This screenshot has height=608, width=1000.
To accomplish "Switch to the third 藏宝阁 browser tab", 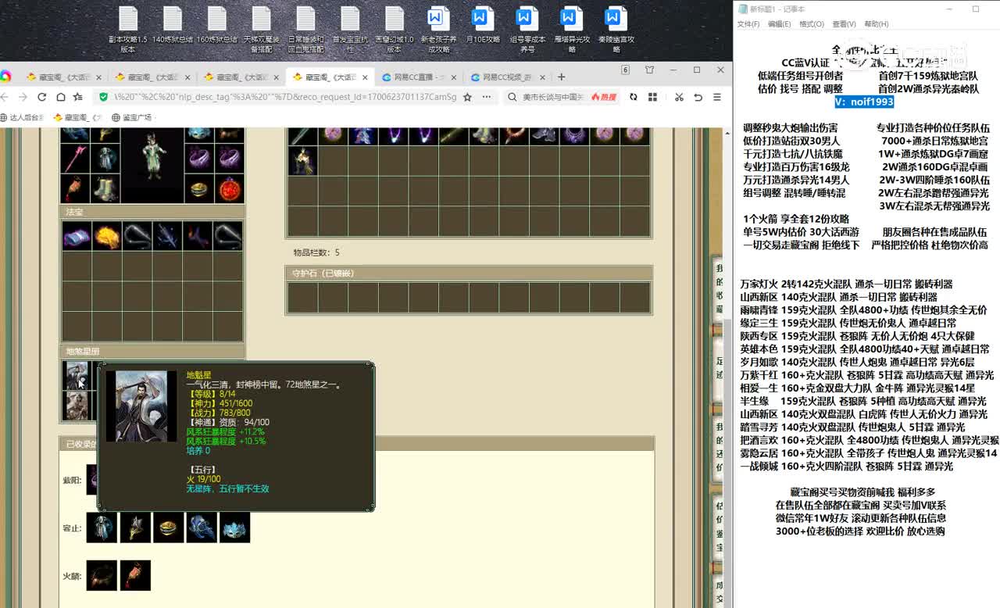I will click(241, 77).
